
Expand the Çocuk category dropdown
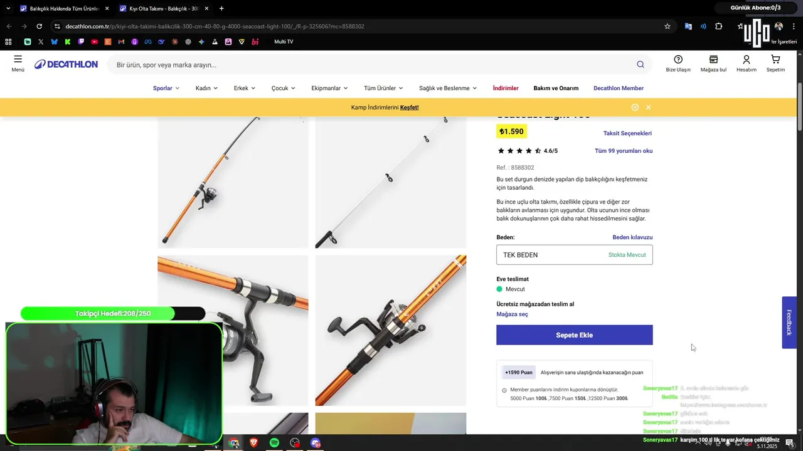click(284, 88)
